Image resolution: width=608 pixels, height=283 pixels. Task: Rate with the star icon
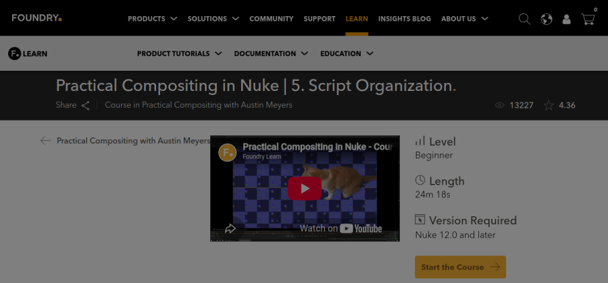click(549, 105)
